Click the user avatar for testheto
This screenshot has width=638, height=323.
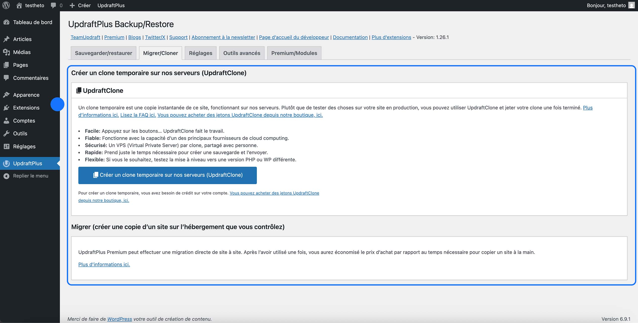pyautogui.click(x=631, y=5)
